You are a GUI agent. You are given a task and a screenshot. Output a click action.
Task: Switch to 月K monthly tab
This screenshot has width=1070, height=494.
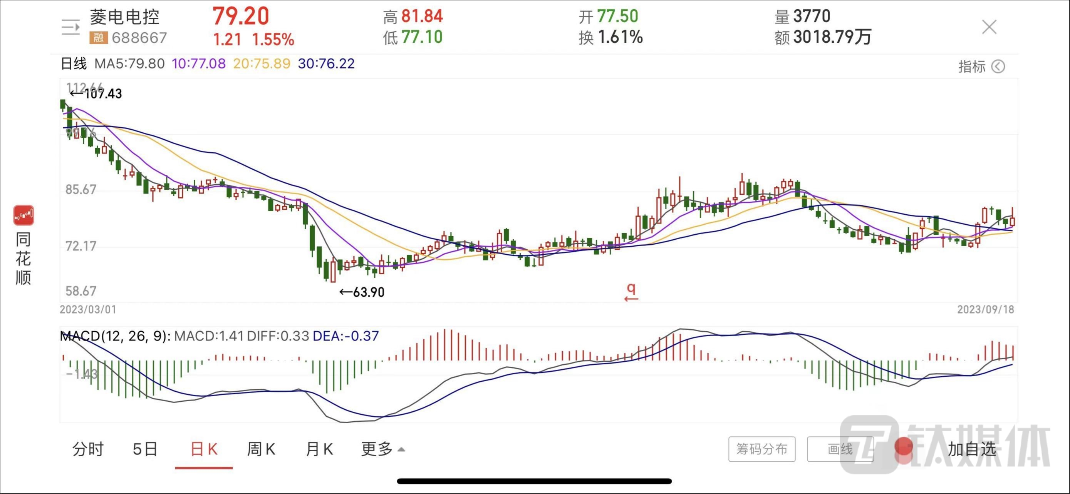coord(319,449)
